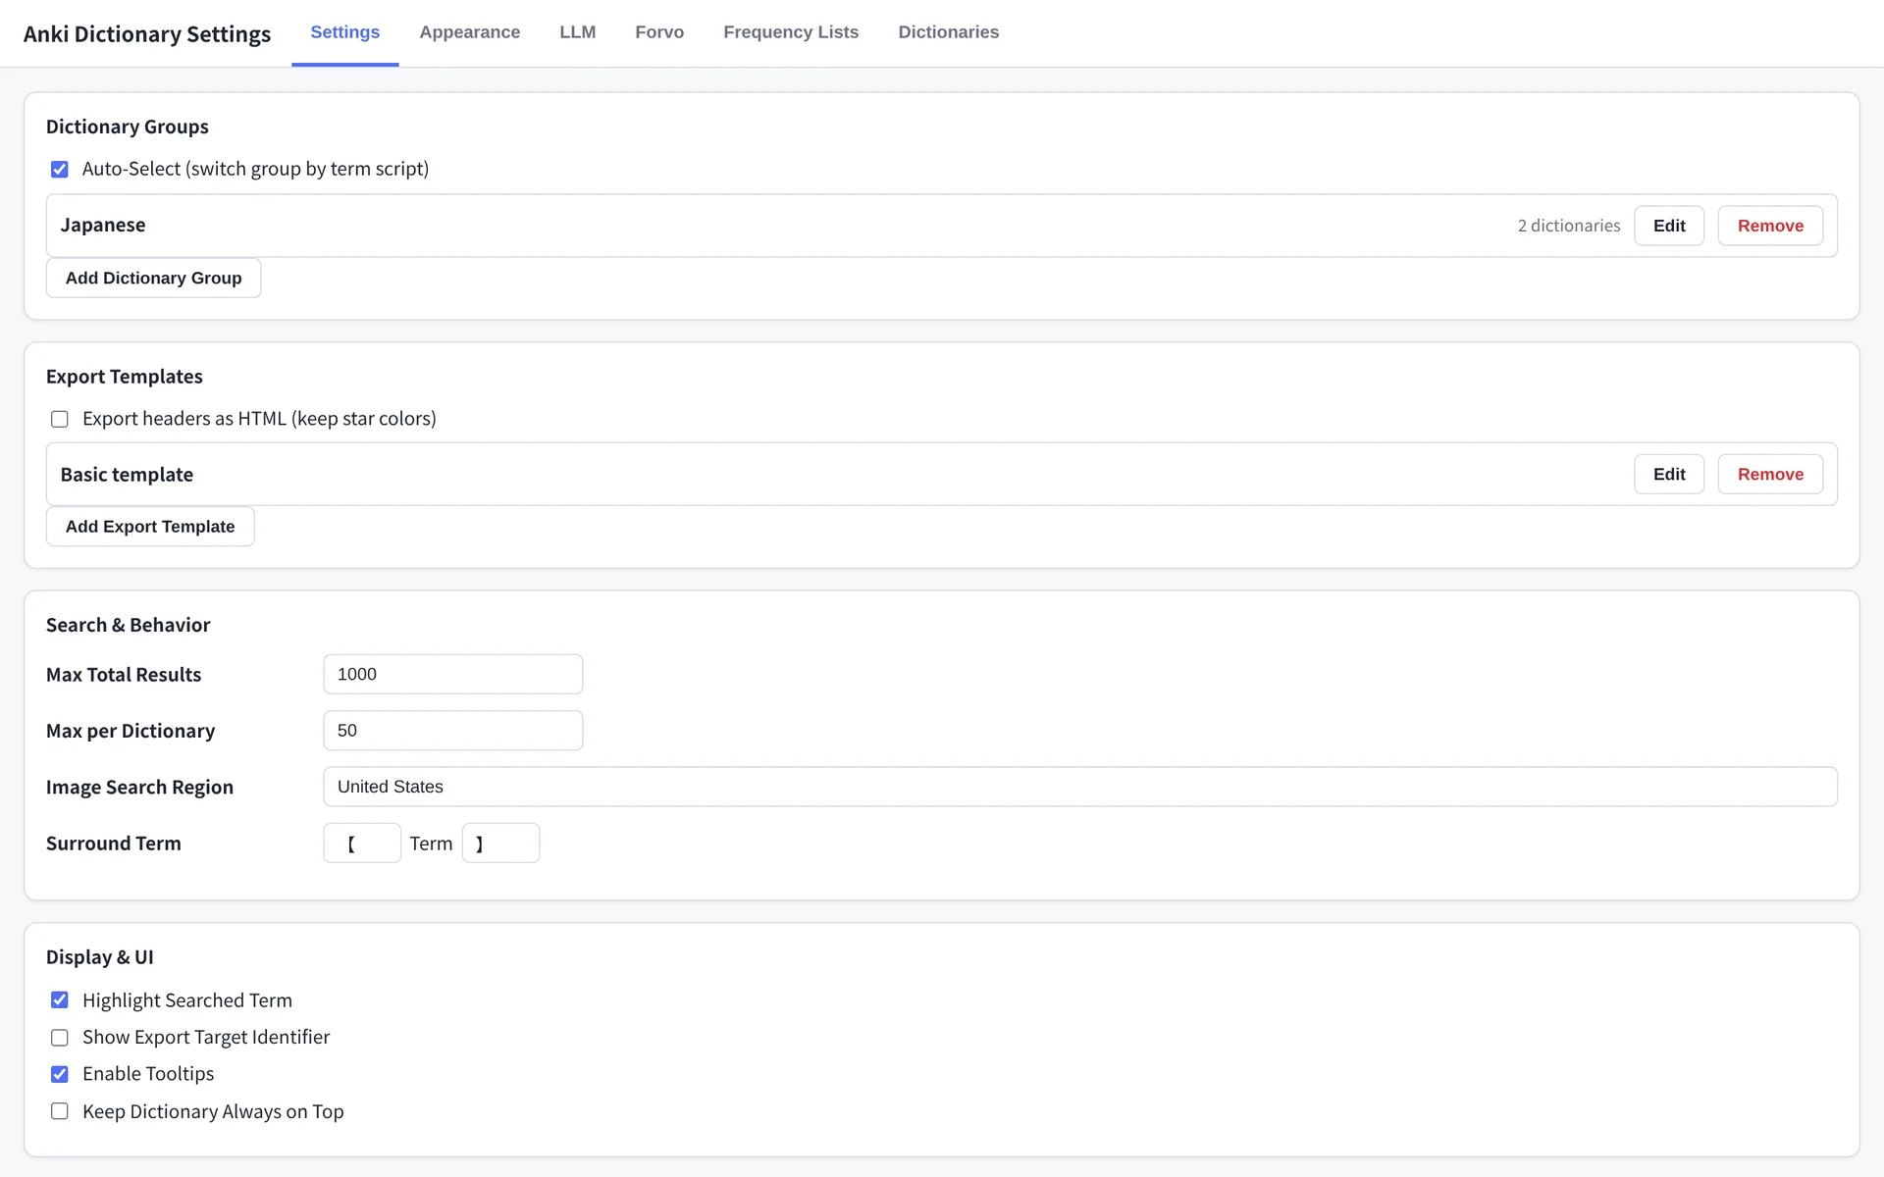Click the Max per Dictionary field
Screen dimensions: 1884x1177
pyautogui.click(x=452, y=731)
